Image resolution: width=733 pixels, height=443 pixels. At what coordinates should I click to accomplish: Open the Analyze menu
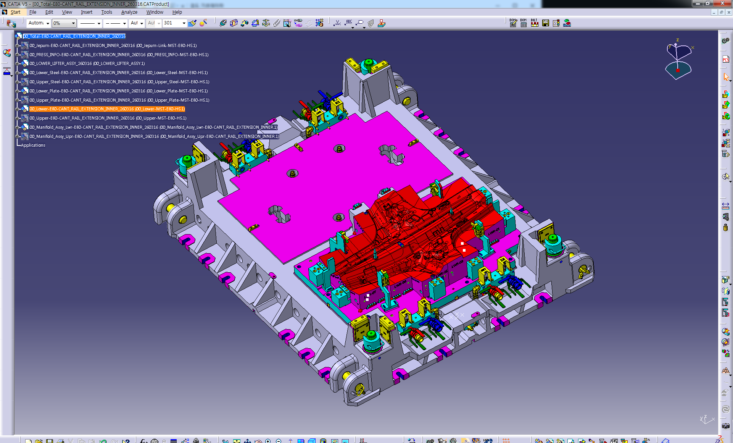click(x=129, y=12)
